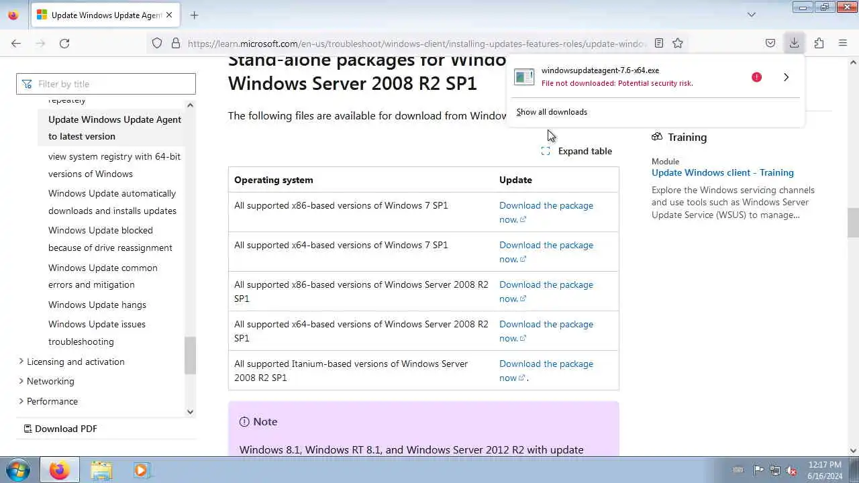This screenshot has height=483, width=859.
Task: Click the learn.microsoft.com URL in the address bar
Action: point(416,44)
